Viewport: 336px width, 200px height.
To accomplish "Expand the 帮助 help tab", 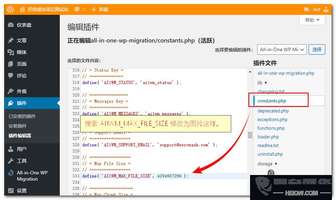I will click(x=312, y=20).
